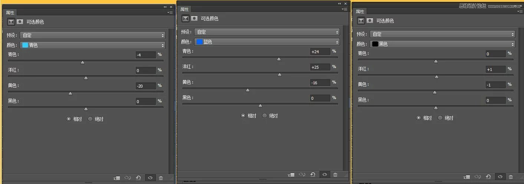This screenshot has height=184, width=524.
Task: Click clip-to-layer icon in the Cyan panel
Action: click(117, 178)
